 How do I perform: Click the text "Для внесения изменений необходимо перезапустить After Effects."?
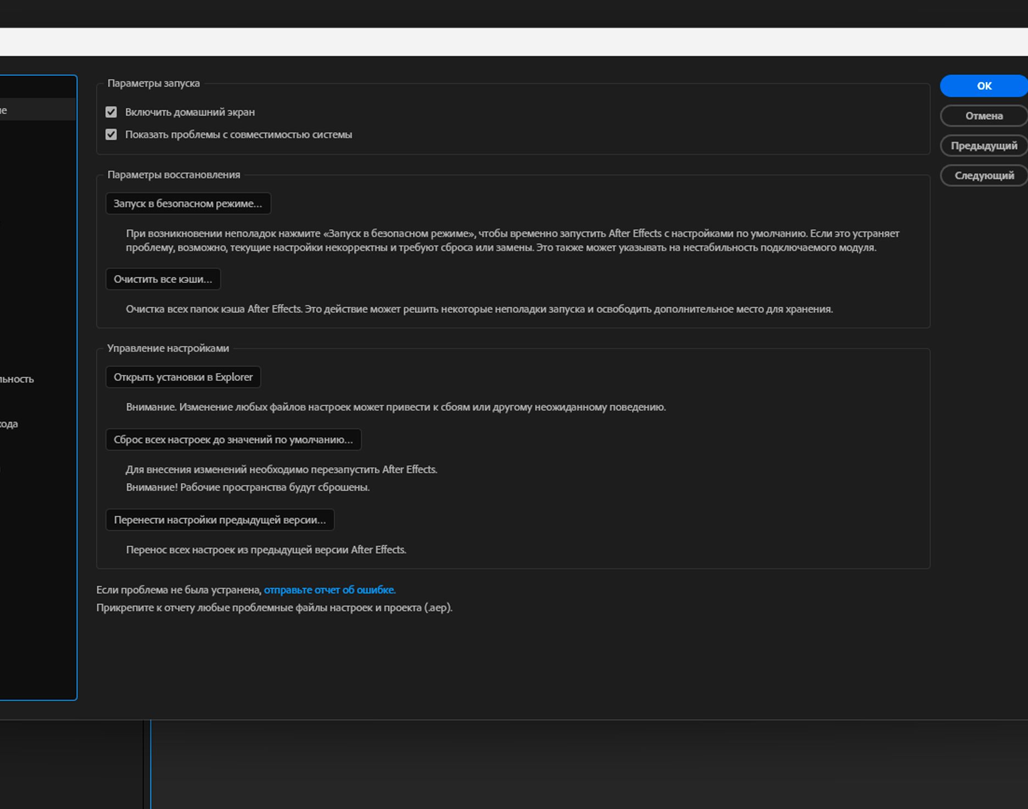tap(282, 470)
